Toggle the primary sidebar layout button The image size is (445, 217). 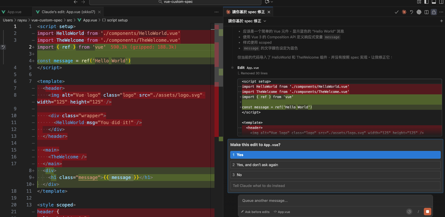[x=426, y=2]
